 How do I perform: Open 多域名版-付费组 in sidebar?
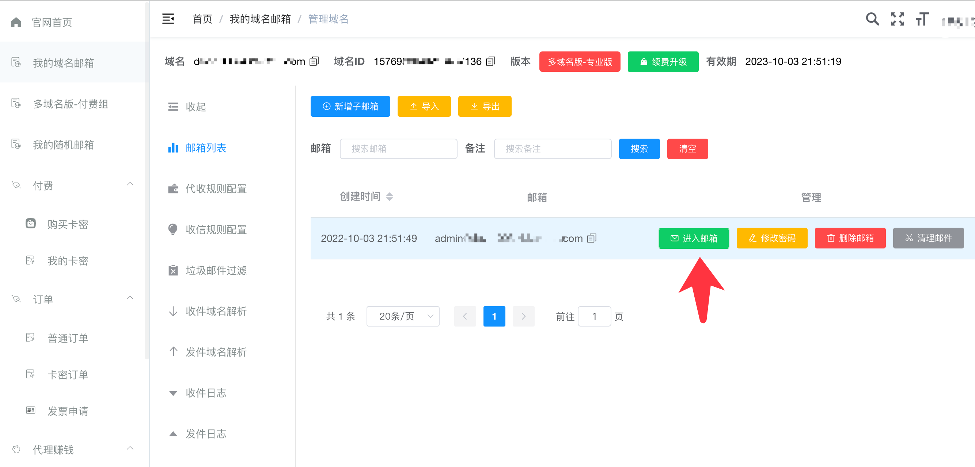click(72, 104)
